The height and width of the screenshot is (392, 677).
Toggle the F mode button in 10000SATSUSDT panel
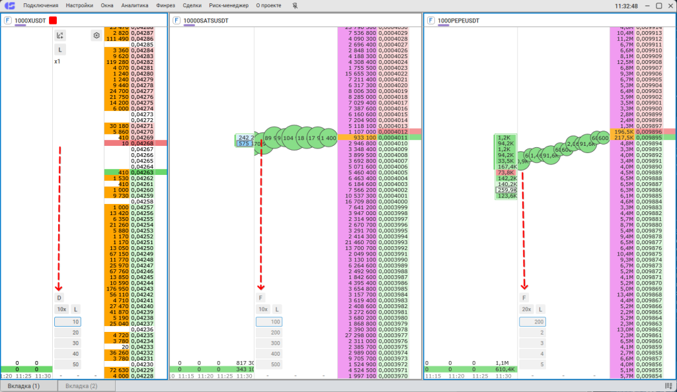pyautogui.click(x=261, y=298)
